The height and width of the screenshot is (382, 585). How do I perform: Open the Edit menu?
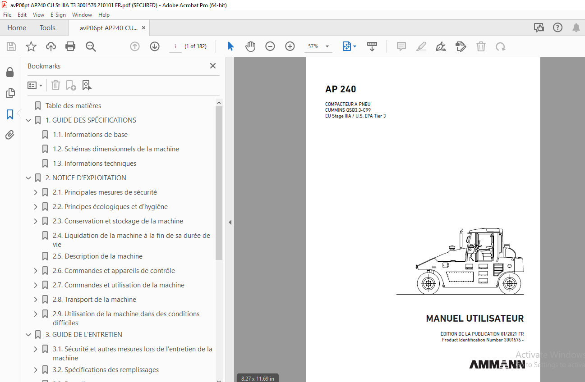(22, 15)
